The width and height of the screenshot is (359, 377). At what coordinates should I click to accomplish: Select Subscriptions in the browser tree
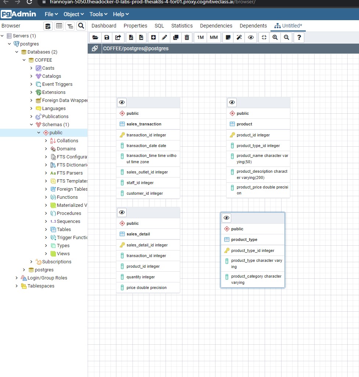pos(57,262)
